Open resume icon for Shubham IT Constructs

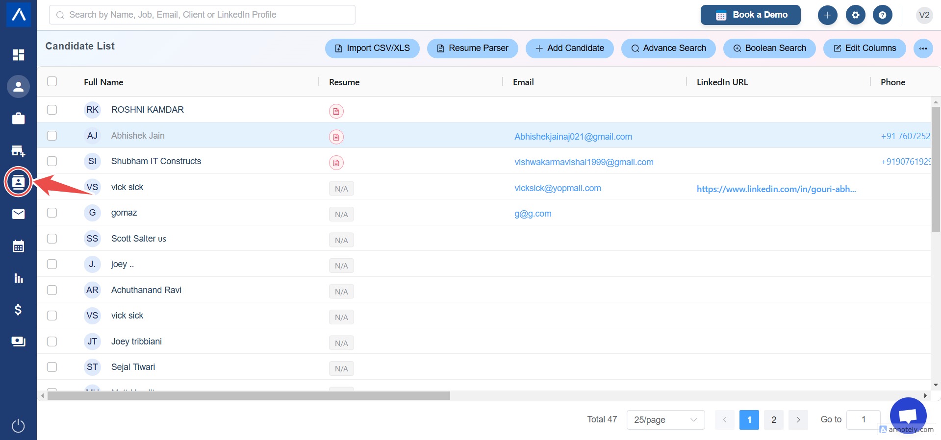click(x=336, y=162)
